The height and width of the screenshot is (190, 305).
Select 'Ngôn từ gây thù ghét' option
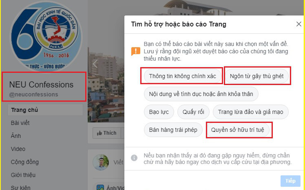256,76
